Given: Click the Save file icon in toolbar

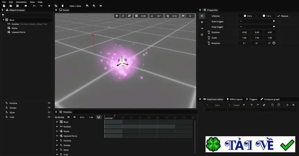Looking at the screenshot, I should click(17, 6).
